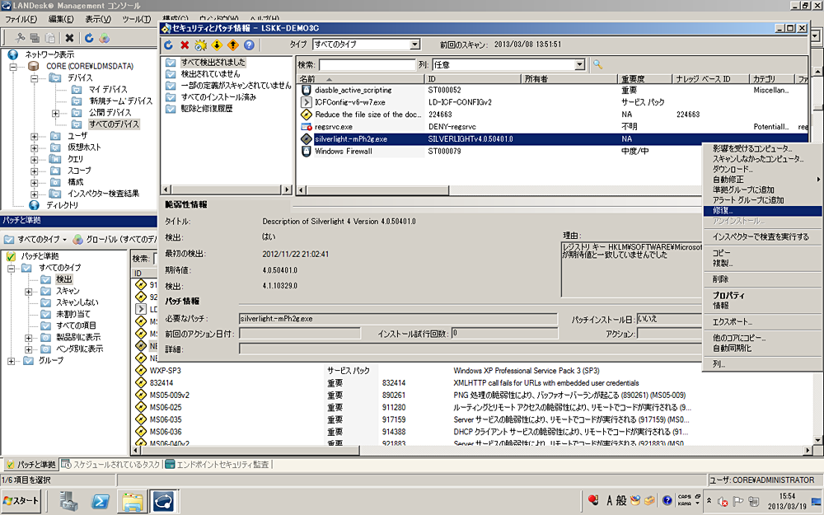The height and width of the screenshot is (515, 824).
Task: Expand the クエリ tree node
Action: tap(34, 159)
